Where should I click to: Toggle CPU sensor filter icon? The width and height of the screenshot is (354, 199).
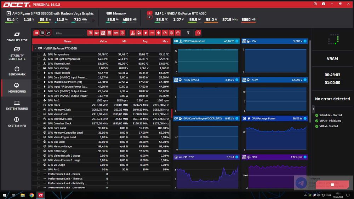click(90, 33)
